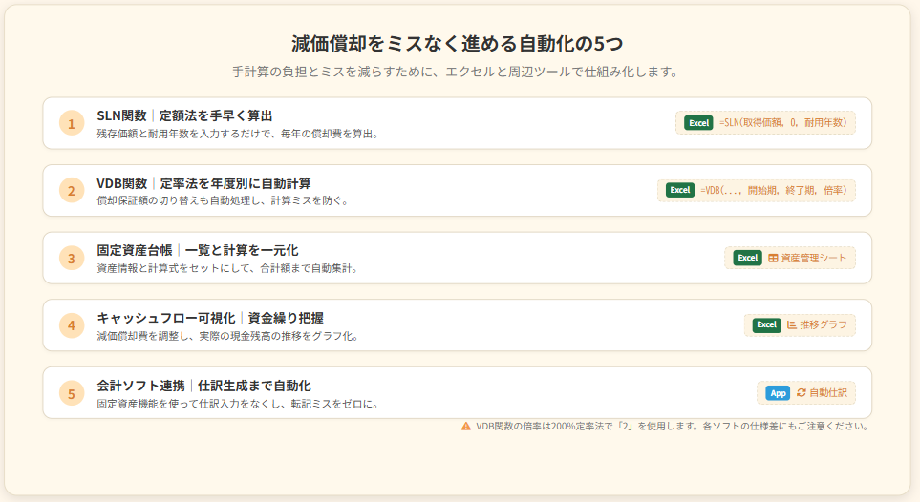Select the =SLN formula text
The height and width of the screenshot is (502, 920).
[782, 123]
